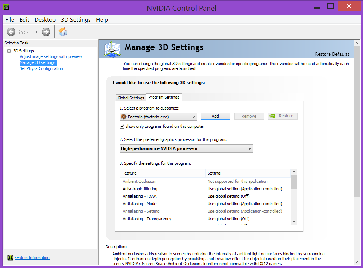Open preferred graphics processor dropdown
The image size is (363, 268).
(186, 148)
